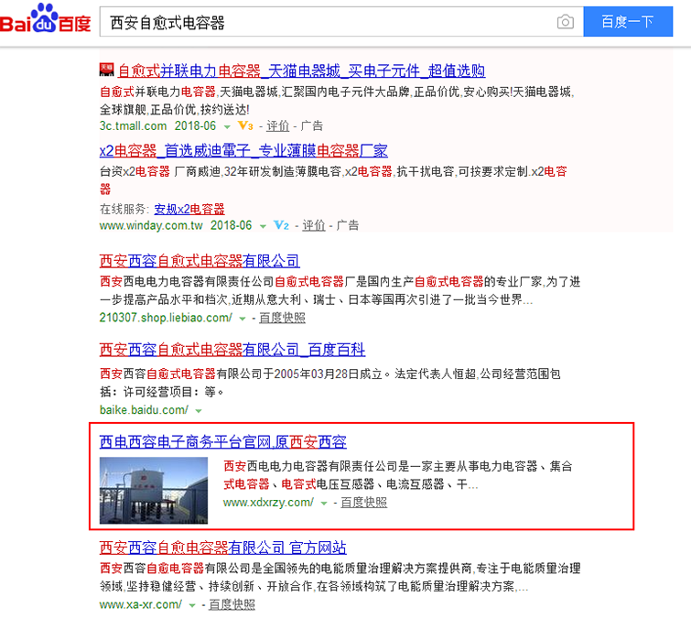691x629 pixels.
Task: Open the 西安西容自愈式电容器有限公司_百度百科 result
Action: [x=232, y=349]
